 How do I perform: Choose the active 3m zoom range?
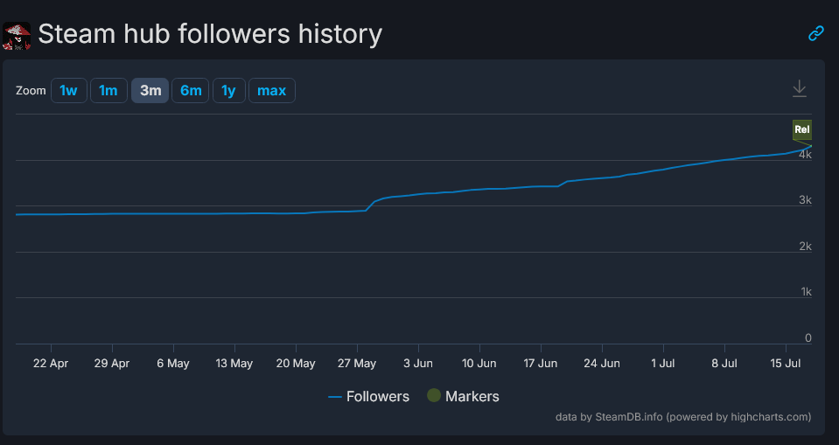150,90
